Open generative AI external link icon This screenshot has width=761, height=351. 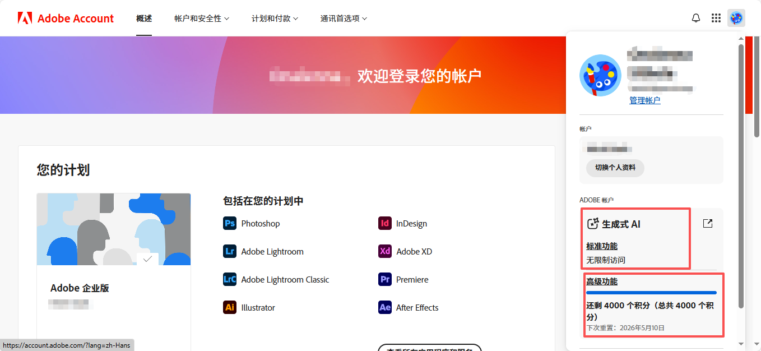(708, 224)
